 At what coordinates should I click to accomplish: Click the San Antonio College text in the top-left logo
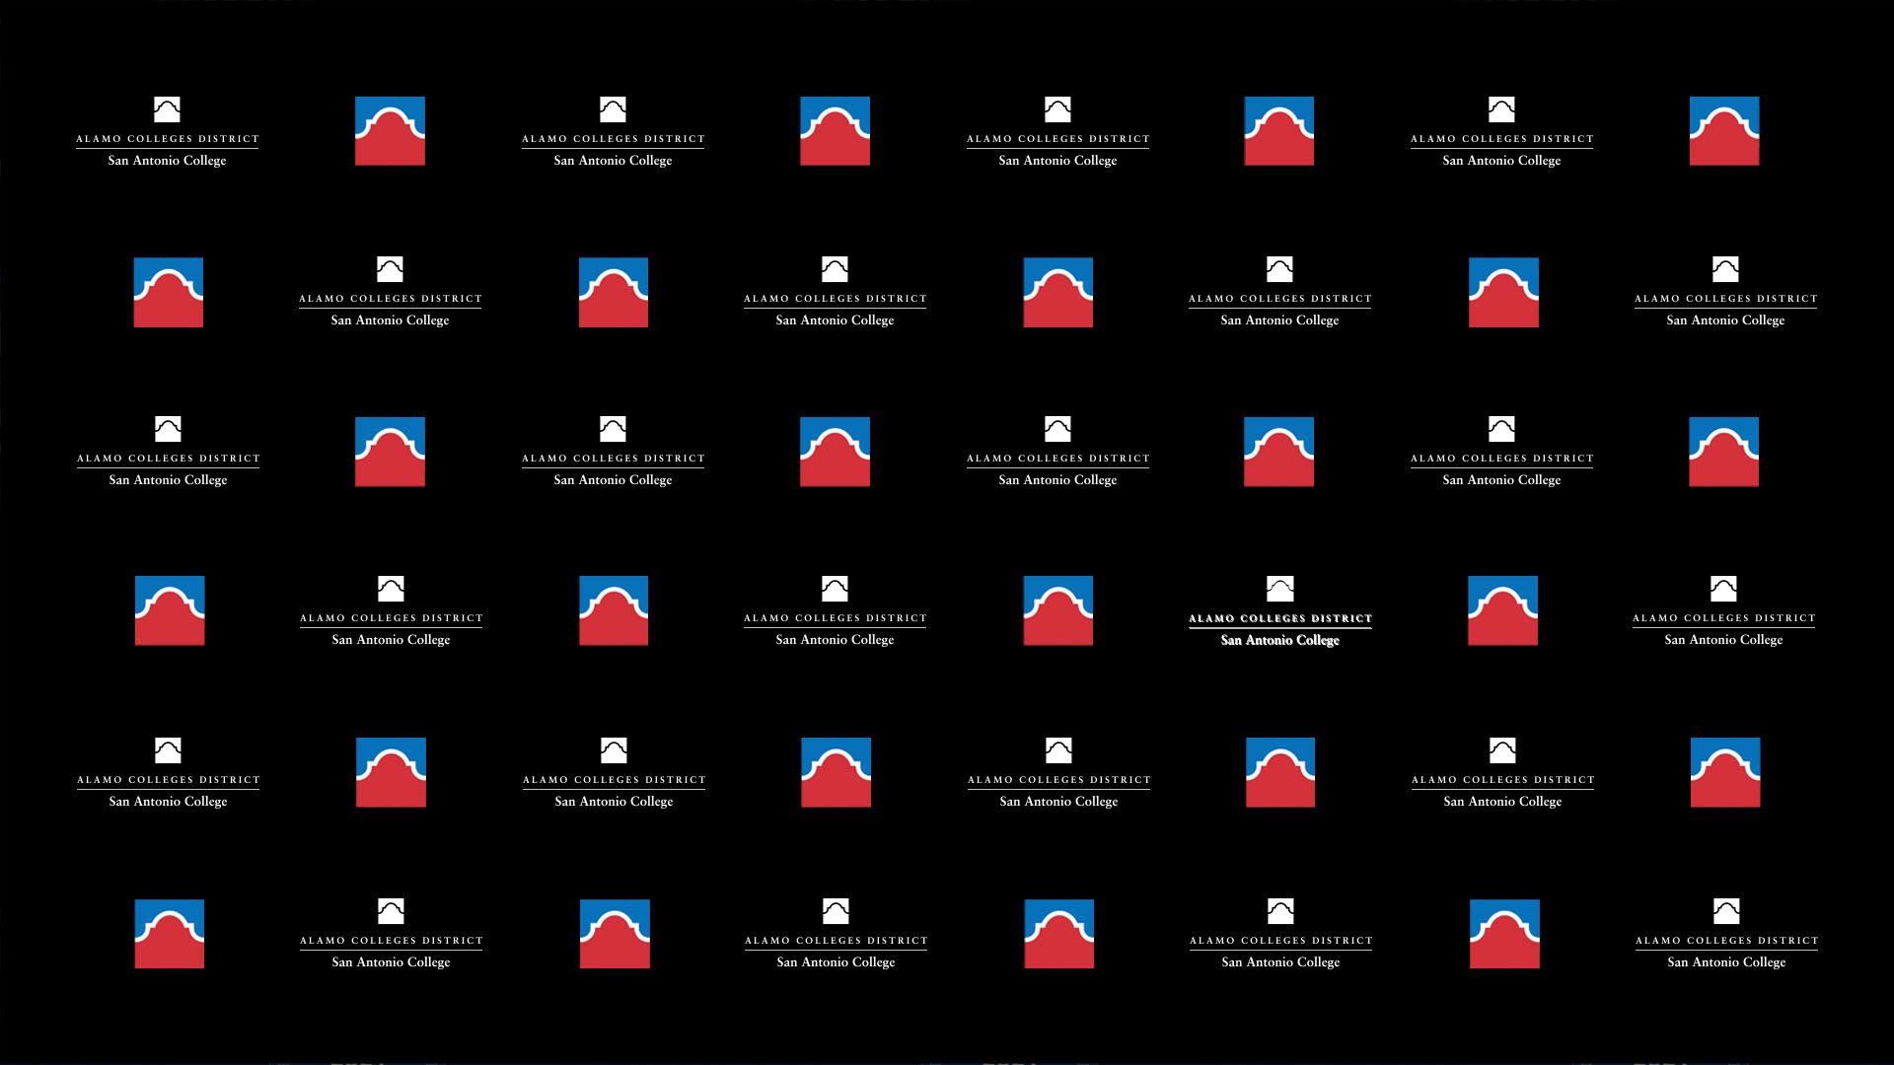[167, 161]
